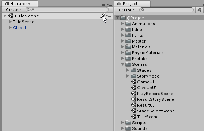Viewport: 204px width, 131px height.
Task: Expand the Scripts folder arrow
Action: tap(122, 123)
